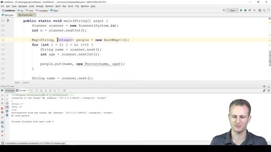Select the Debugger tab
The height and width of the screenshot is (152, 271).
click(10, 90)
